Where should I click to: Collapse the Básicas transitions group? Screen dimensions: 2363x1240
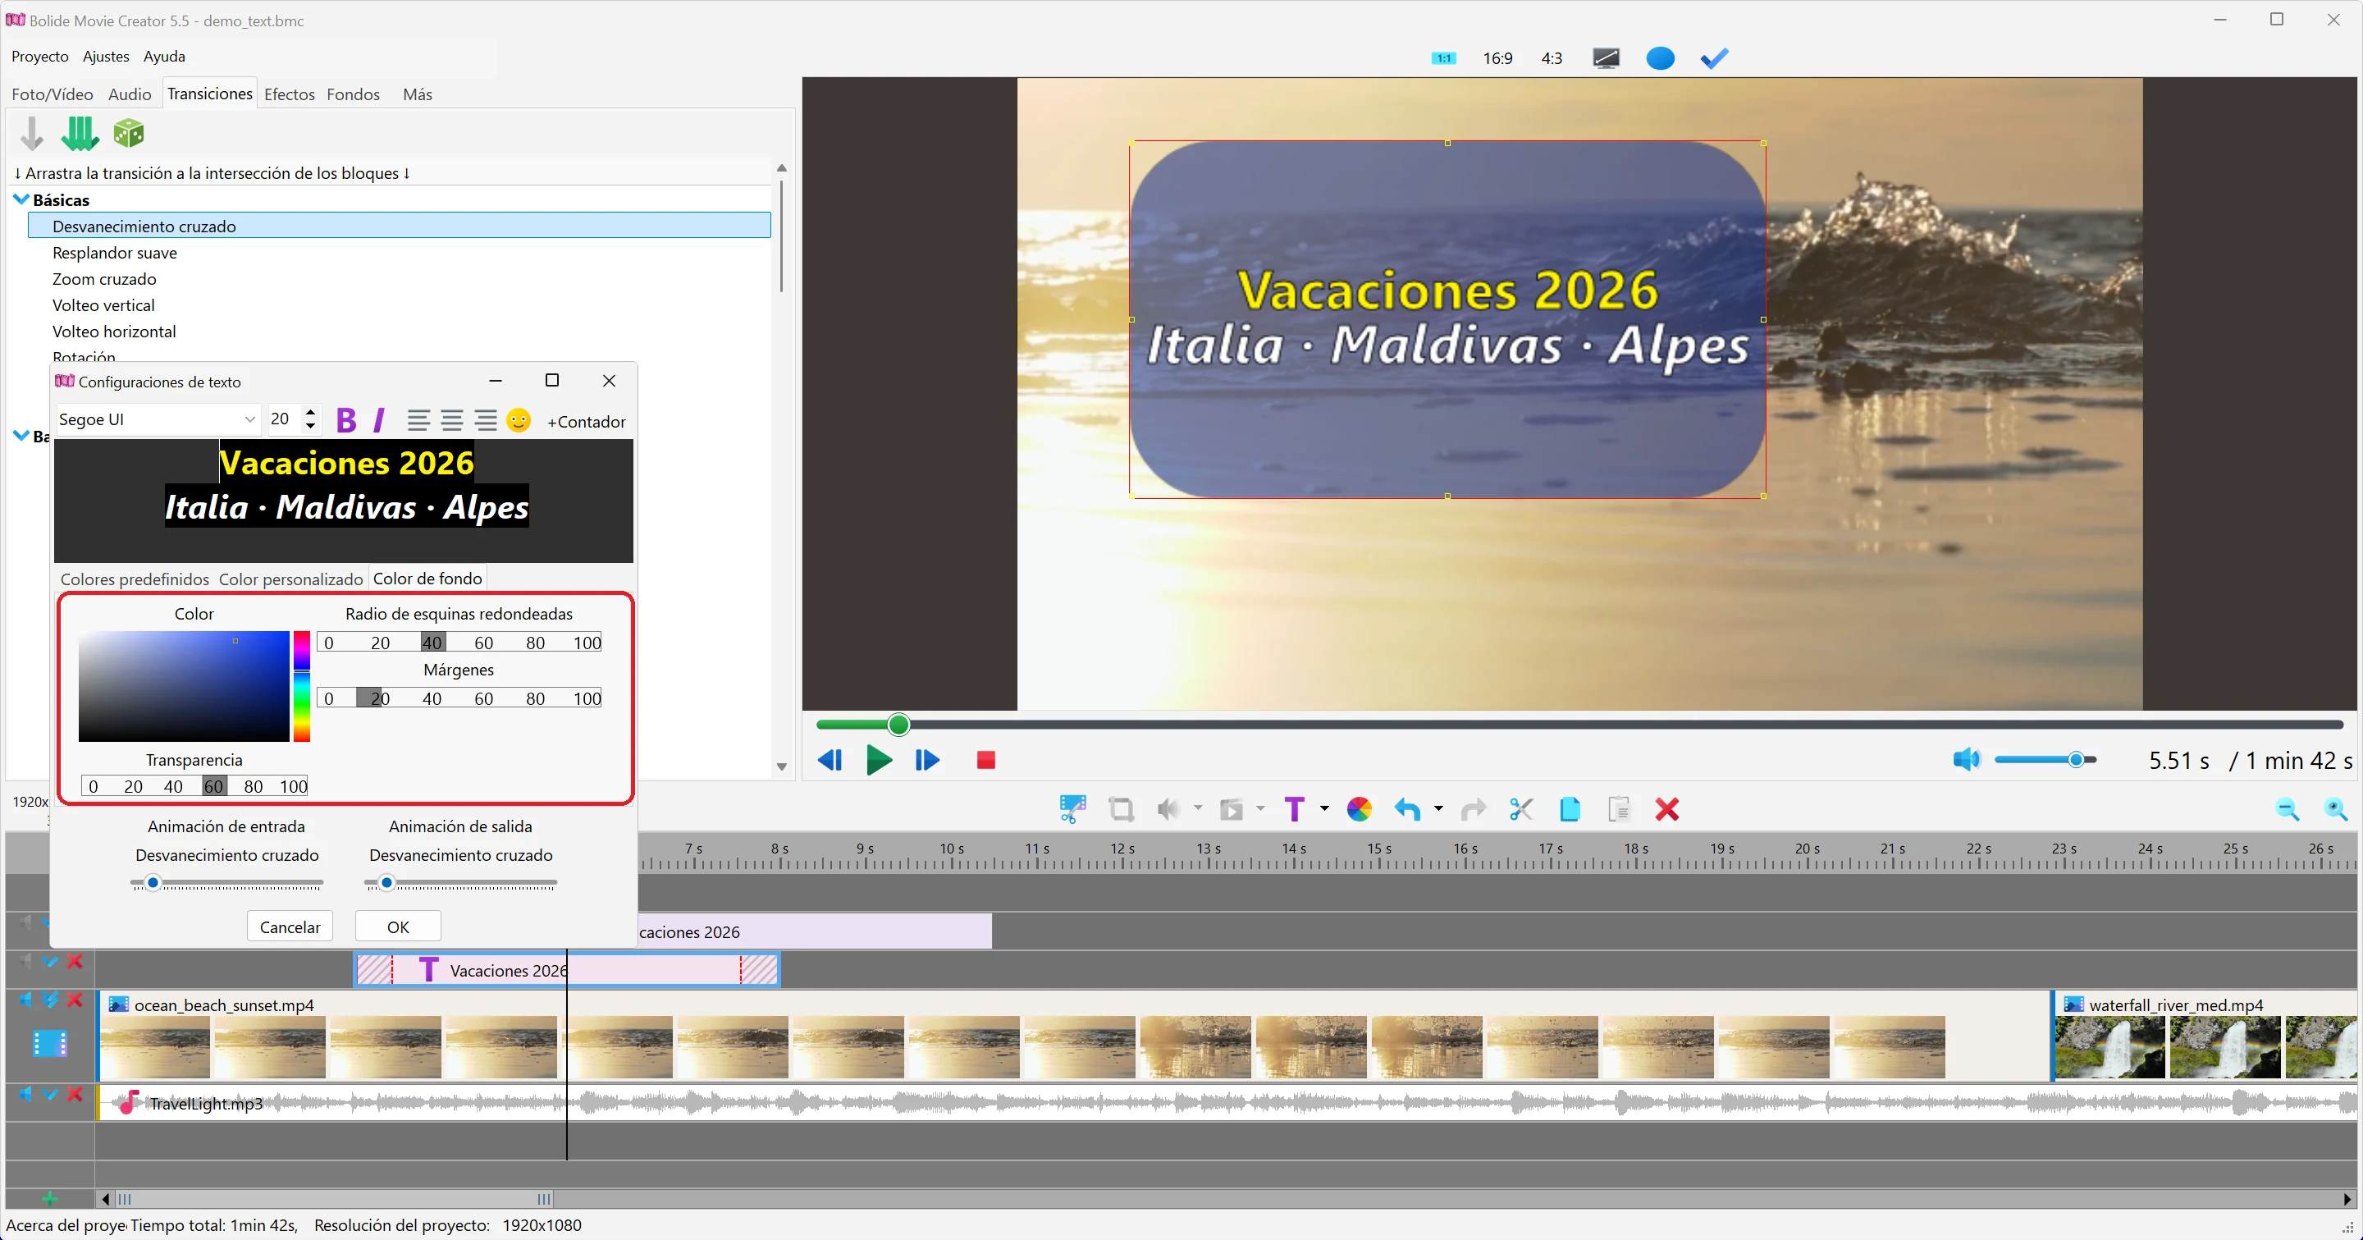[x=21, y=199]
